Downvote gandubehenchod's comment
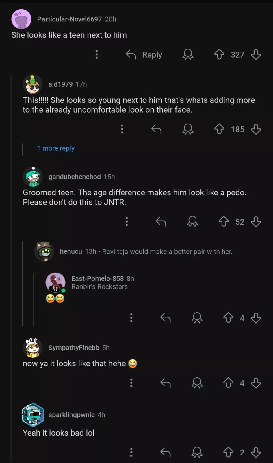The height and width of the screenshot is (463, 273). click(x=256, y=222)
